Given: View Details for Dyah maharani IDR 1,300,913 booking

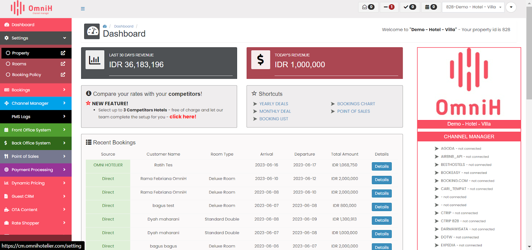Looking at the screenshot, I should (382, 220).
